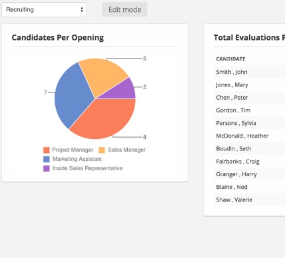285x258 pixels.
Task: Open candidate row Jones, Mary
Action: [x=249, y=84]
